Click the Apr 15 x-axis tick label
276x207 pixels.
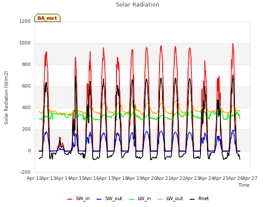[x=77, y=178]
